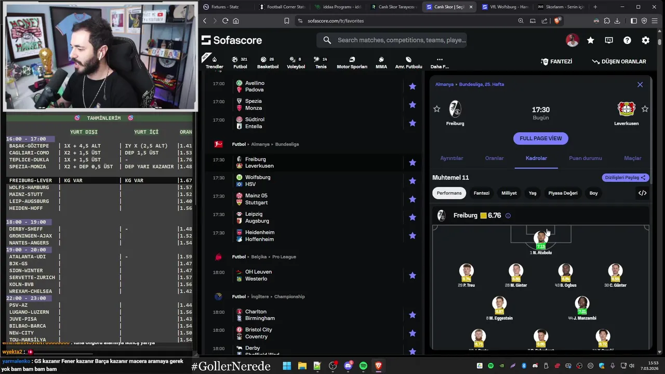Click the Brave Shields icon in address bar
This screenshot has height=374, width=665.
[x=557, y=21]
